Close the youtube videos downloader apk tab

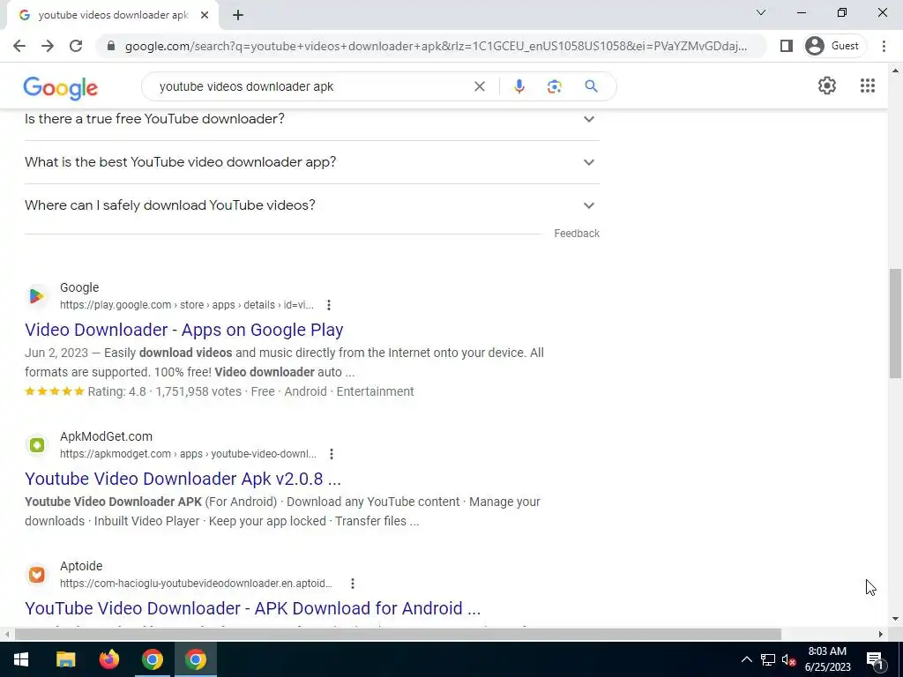pos(205,16)
